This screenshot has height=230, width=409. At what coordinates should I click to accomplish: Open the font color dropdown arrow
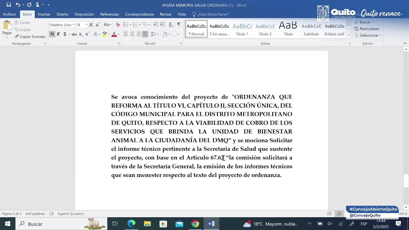click(x=119, y=34)
